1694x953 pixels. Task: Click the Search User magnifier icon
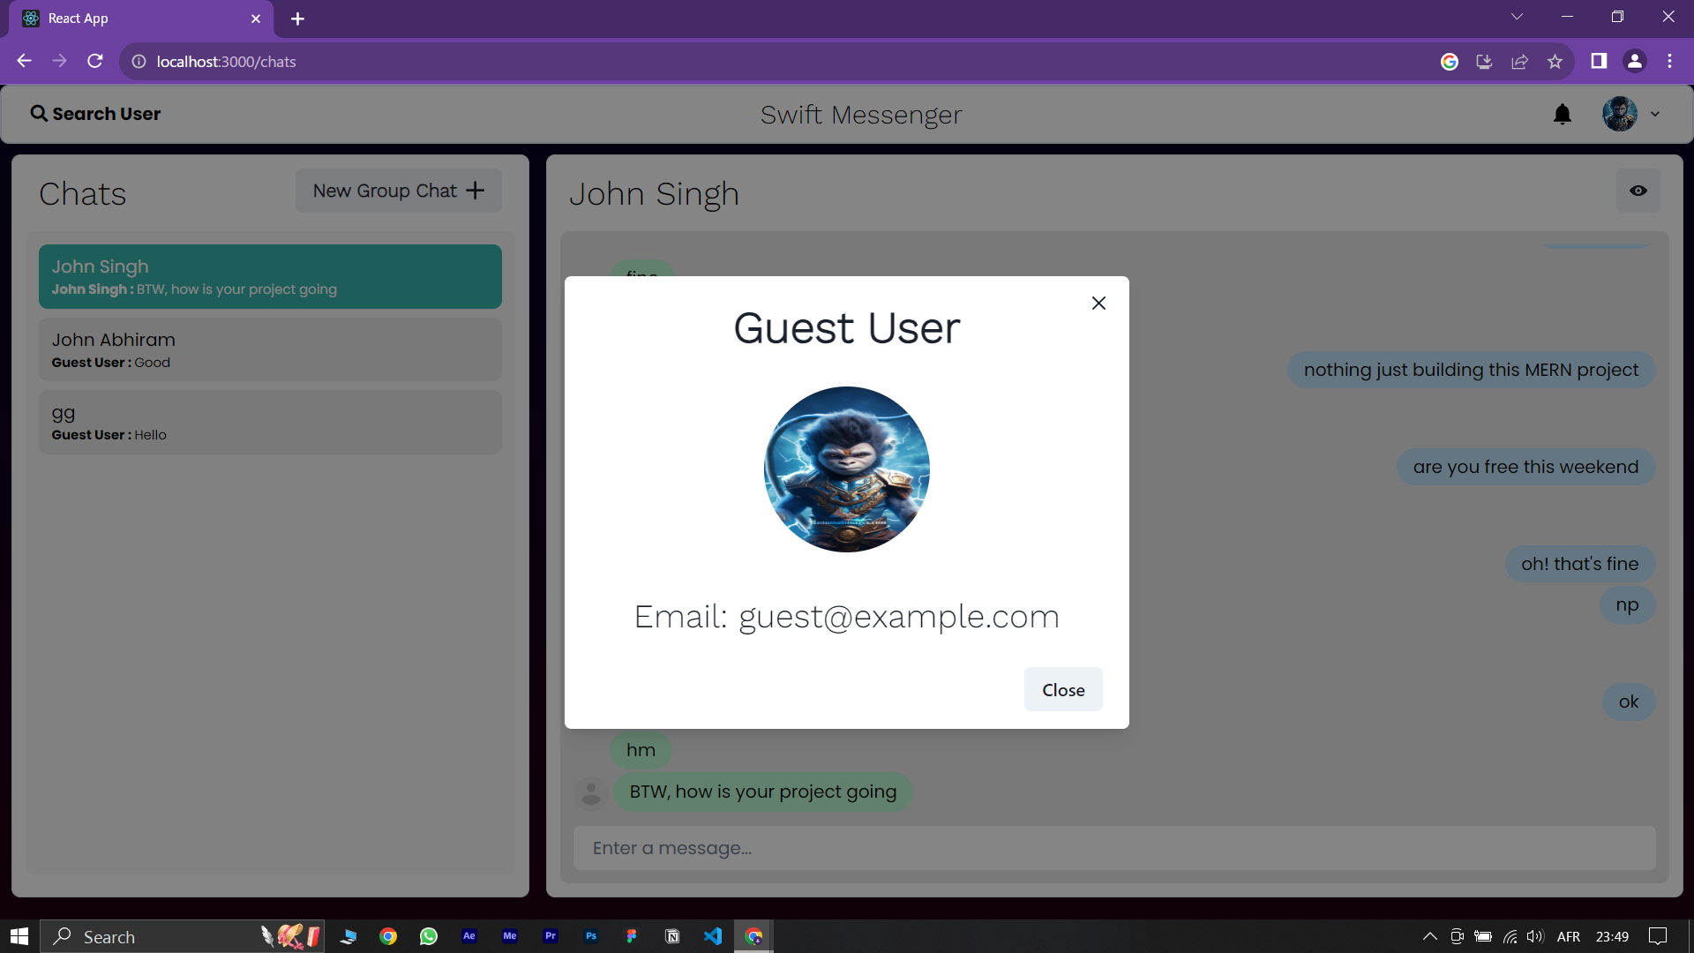39,114
